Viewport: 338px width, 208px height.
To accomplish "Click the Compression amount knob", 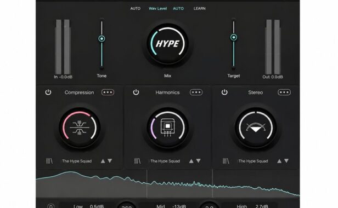I will [80, 128].
